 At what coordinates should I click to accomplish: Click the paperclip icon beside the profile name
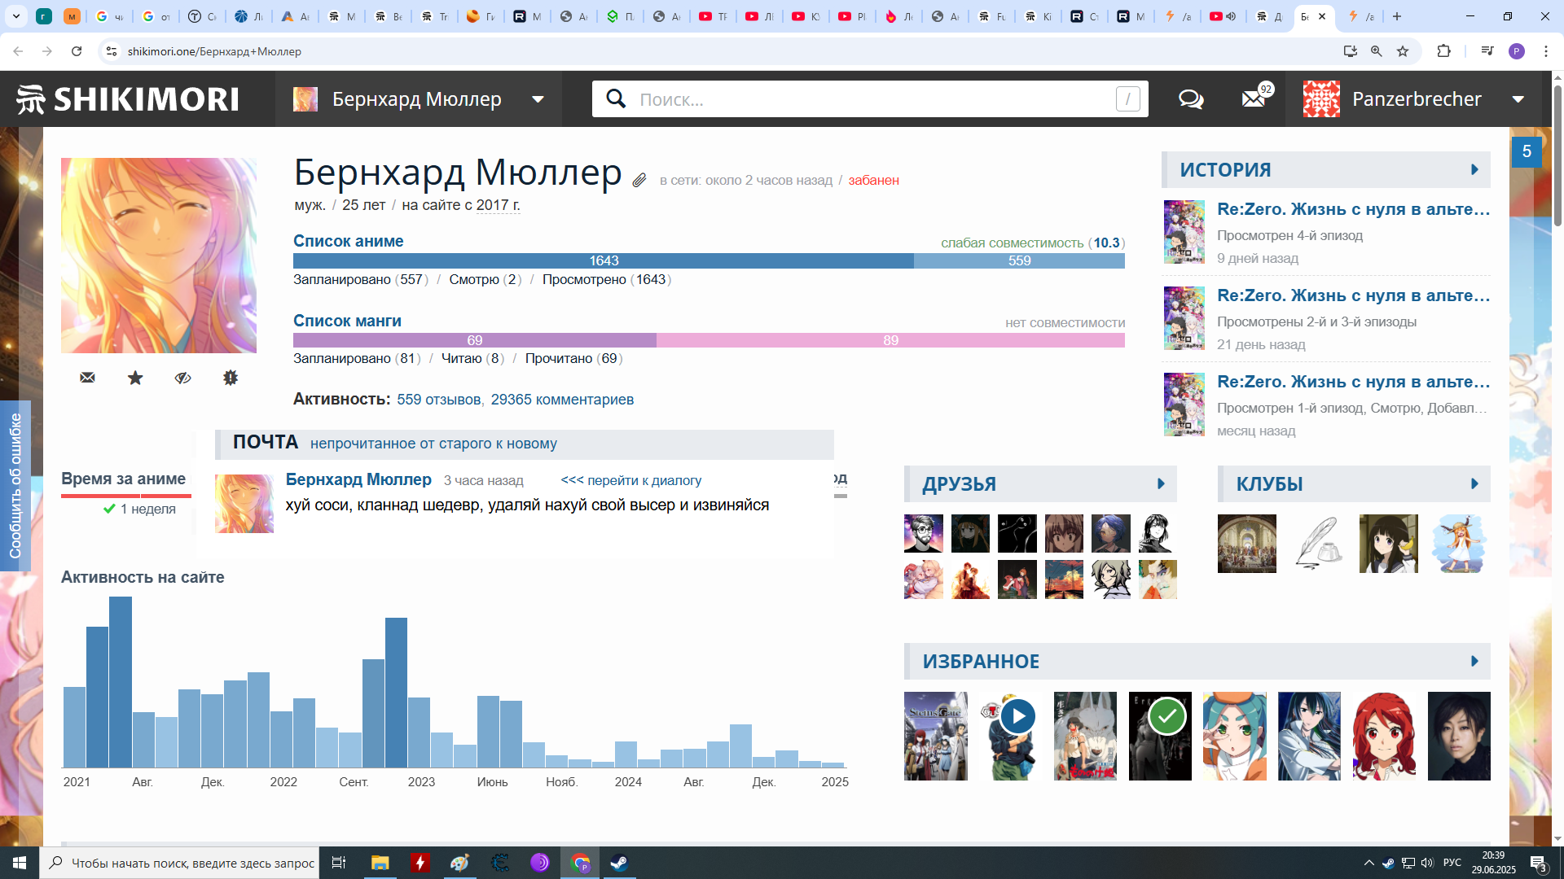tap(639, 180)
